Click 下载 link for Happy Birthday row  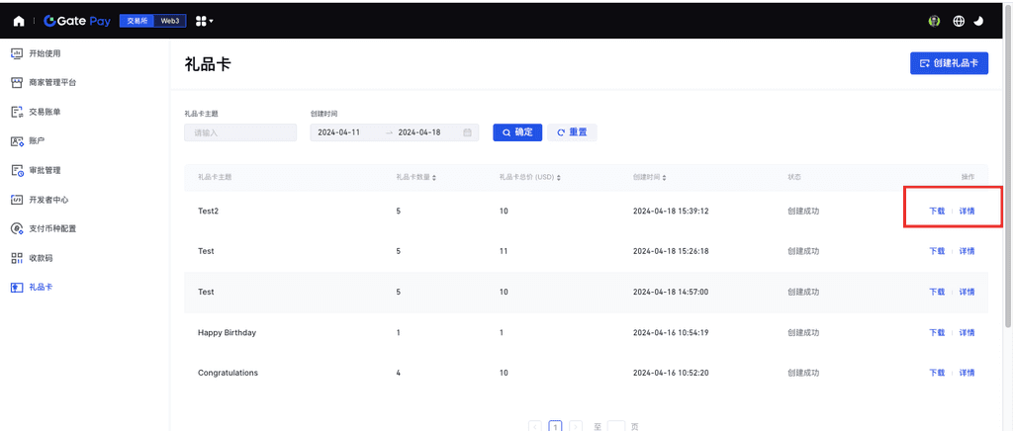(936, 333)
